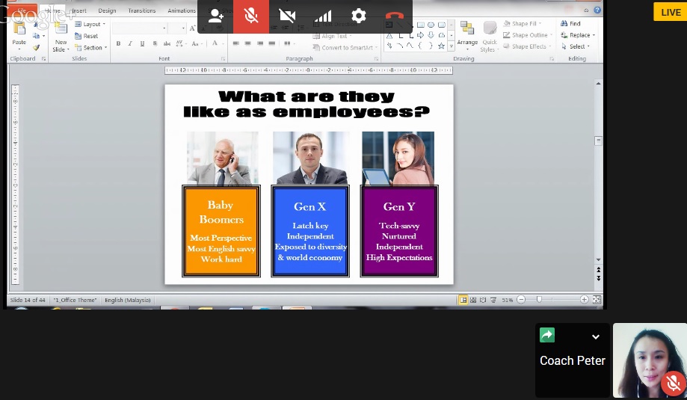Fit slide to current window icon
687x400 pixels.
tap(597, 300)
